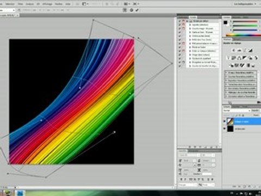Click on the color spectrum ramp
The width and height of the screenshot is (261, 196).
pyautogui.click(x=244, y=35)
